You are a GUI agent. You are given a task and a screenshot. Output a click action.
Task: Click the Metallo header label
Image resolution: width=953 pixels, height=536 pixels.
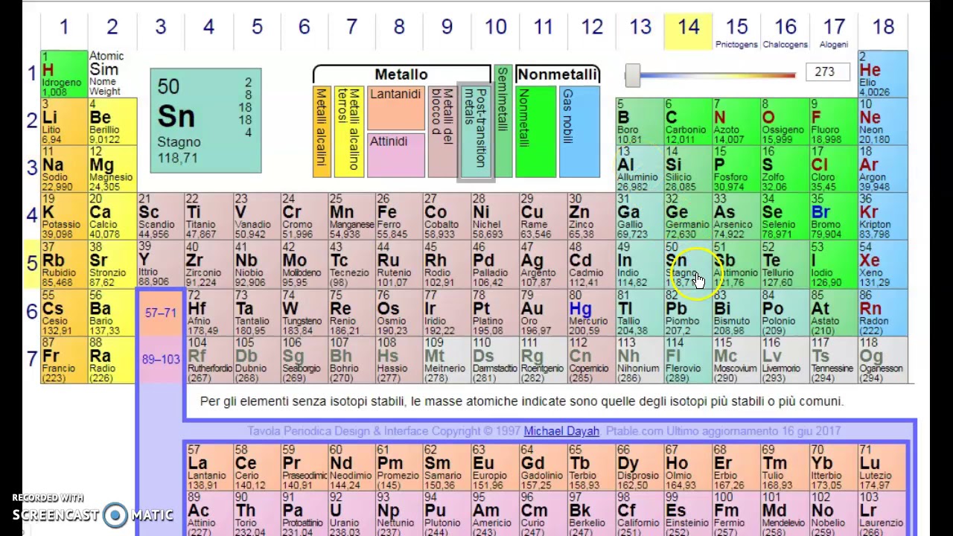click(x=401, y=74)
